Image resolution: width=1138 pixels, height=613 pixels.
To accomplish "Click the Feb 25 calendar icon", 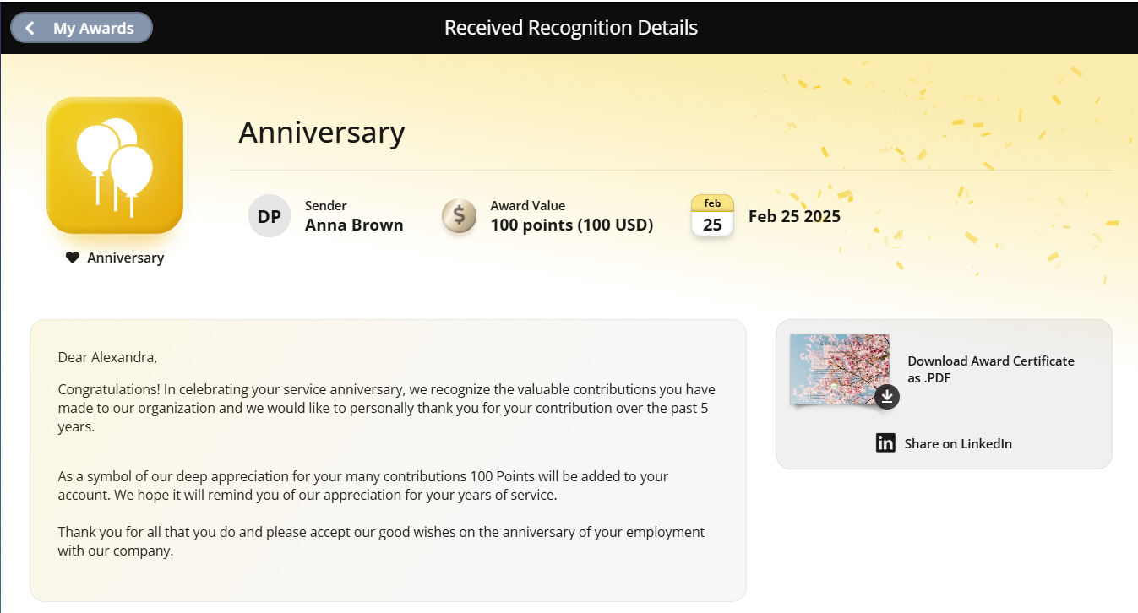I will point(712,216).
